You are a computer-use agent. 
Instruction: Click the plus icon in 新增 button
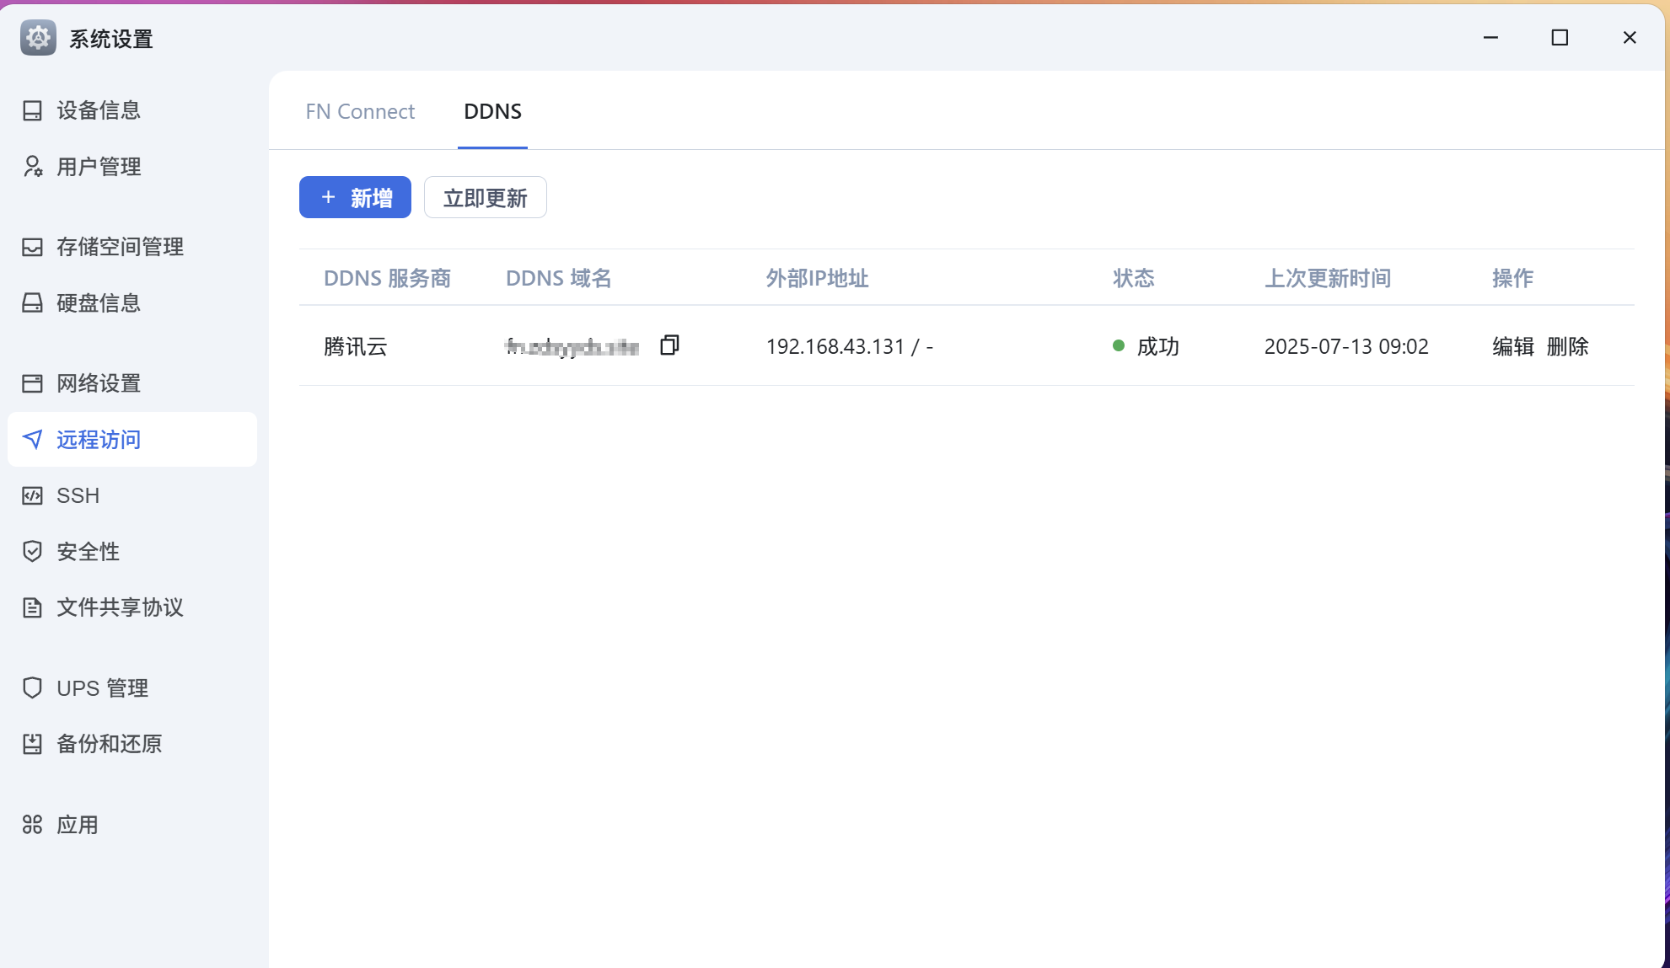click(329, 197)
